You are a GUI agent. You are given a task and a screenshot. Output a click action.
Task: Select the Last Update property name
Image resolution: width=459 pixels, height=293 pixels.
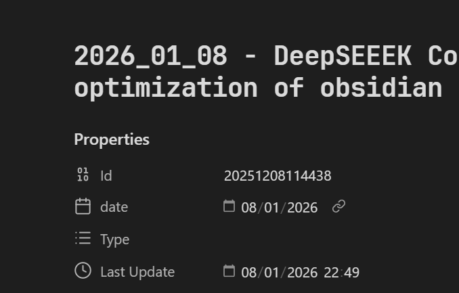point(137,272)
